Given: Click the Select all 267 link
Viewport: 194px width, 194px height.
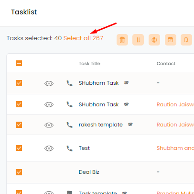Looking at the screenshot, I should (x=83, y=38).
